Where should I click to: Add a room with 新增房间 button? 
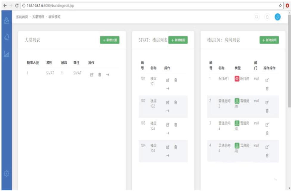(x=269, y=40)
